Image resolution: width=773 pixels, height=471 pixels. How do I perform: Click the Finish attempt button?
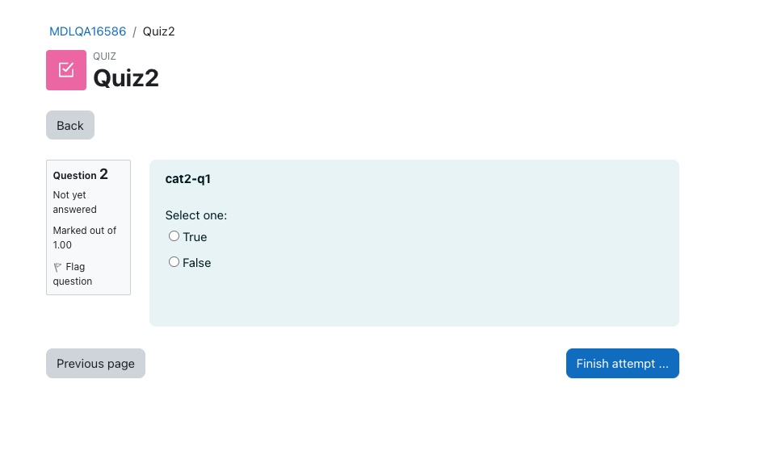622,363
